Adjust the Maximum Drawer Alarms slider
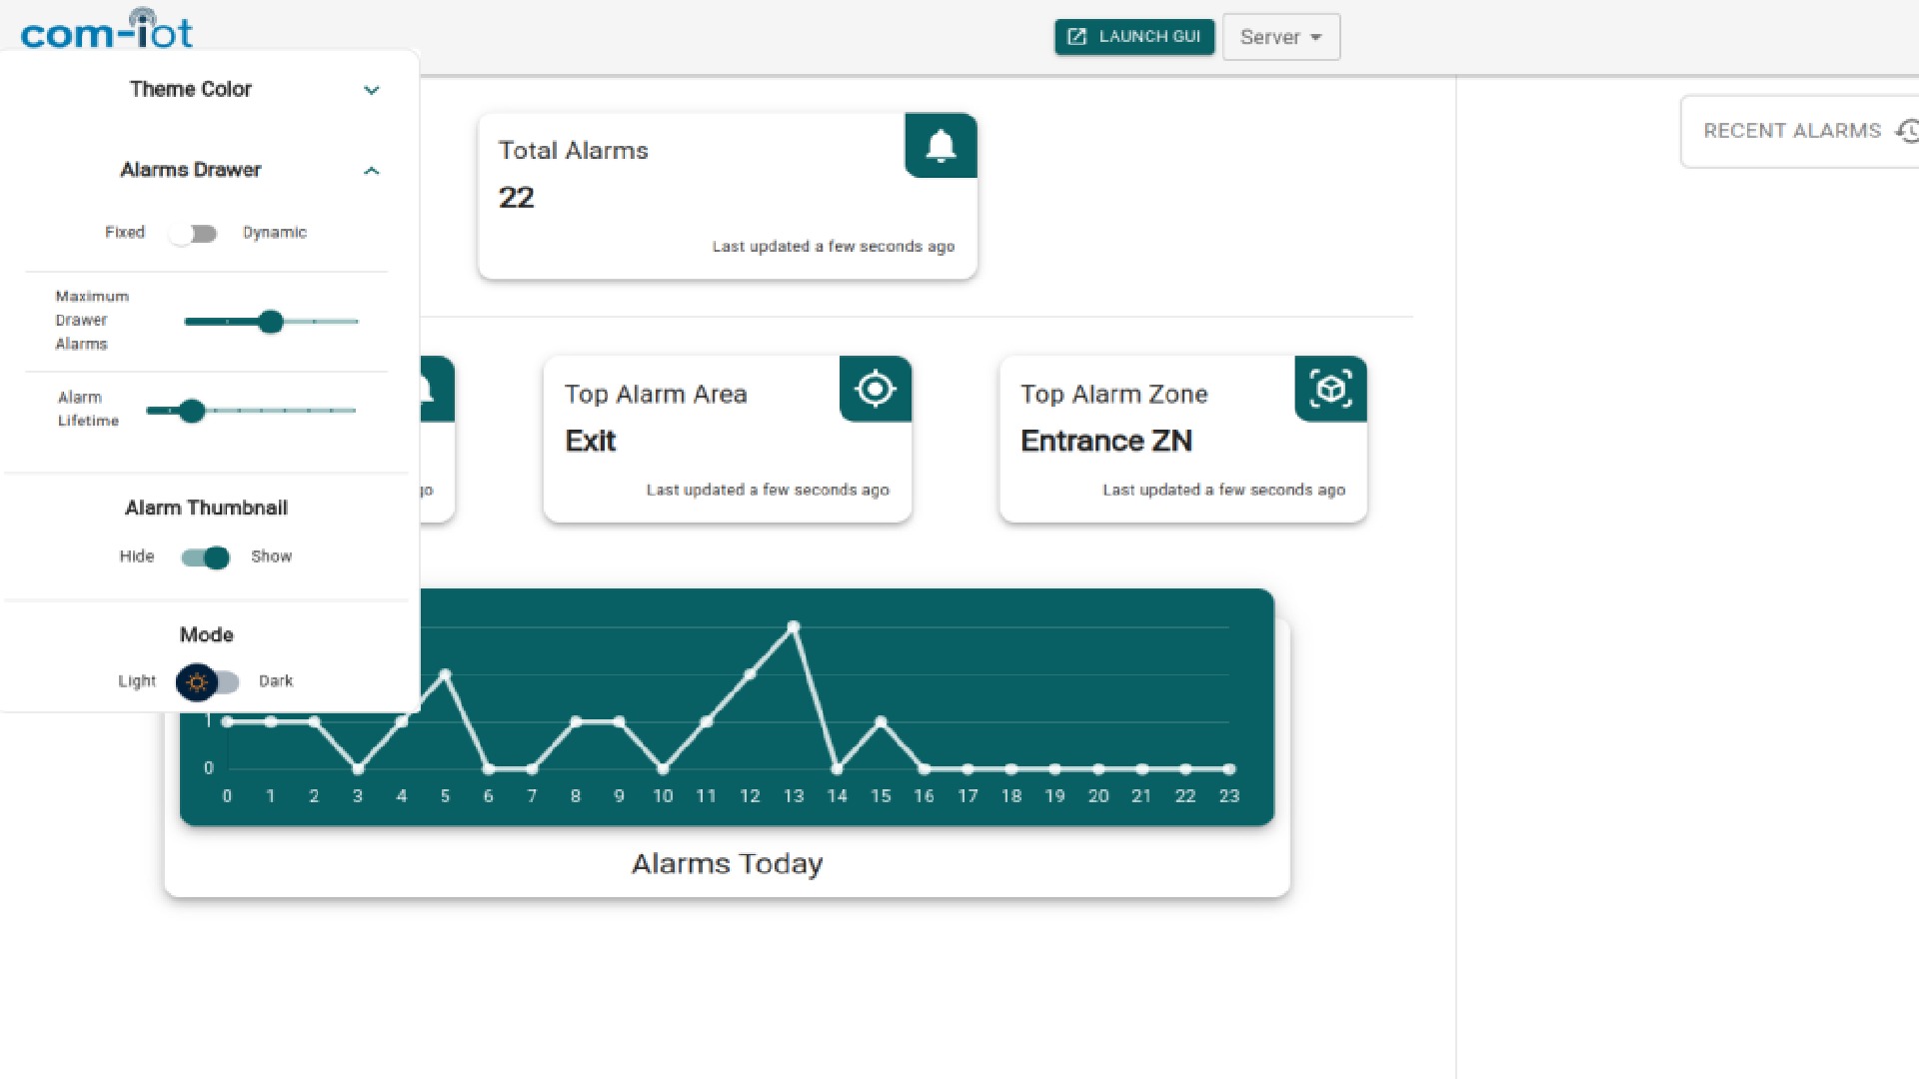The height and width of the screenshot is (1079, 1919). click(271, 322)
